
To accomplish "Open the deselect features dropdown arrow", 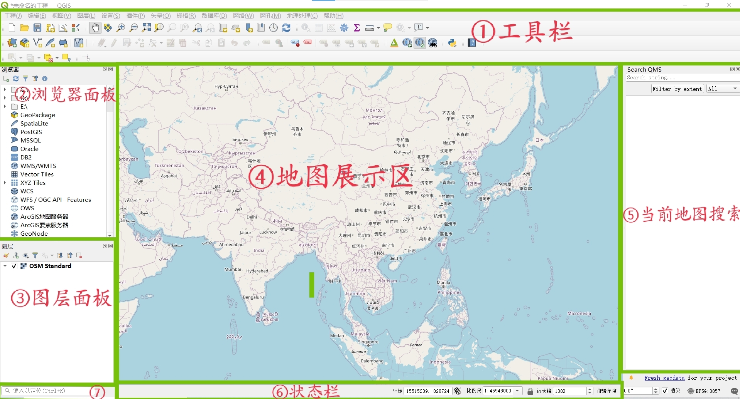I will (57, 58).
